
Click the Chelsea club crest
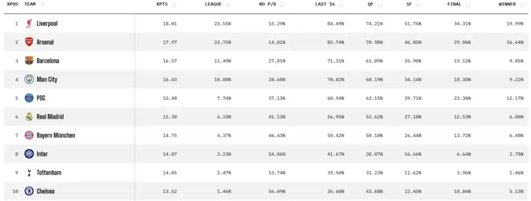(x=29, y=191)
